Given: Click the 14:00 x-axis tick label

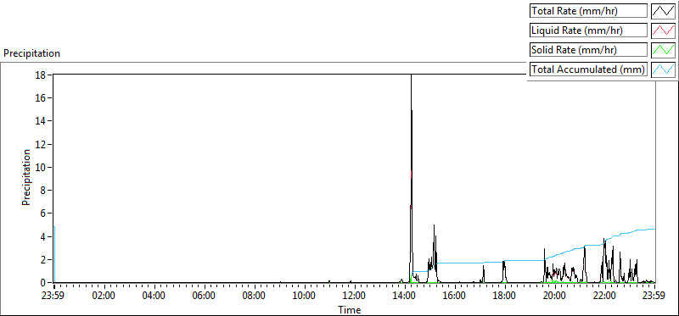Looking at the screenshot, I should 405,297.
